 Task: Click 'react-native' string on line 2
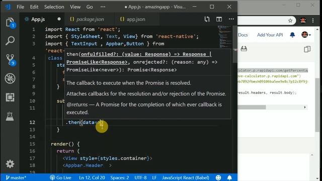pos(177,37)
